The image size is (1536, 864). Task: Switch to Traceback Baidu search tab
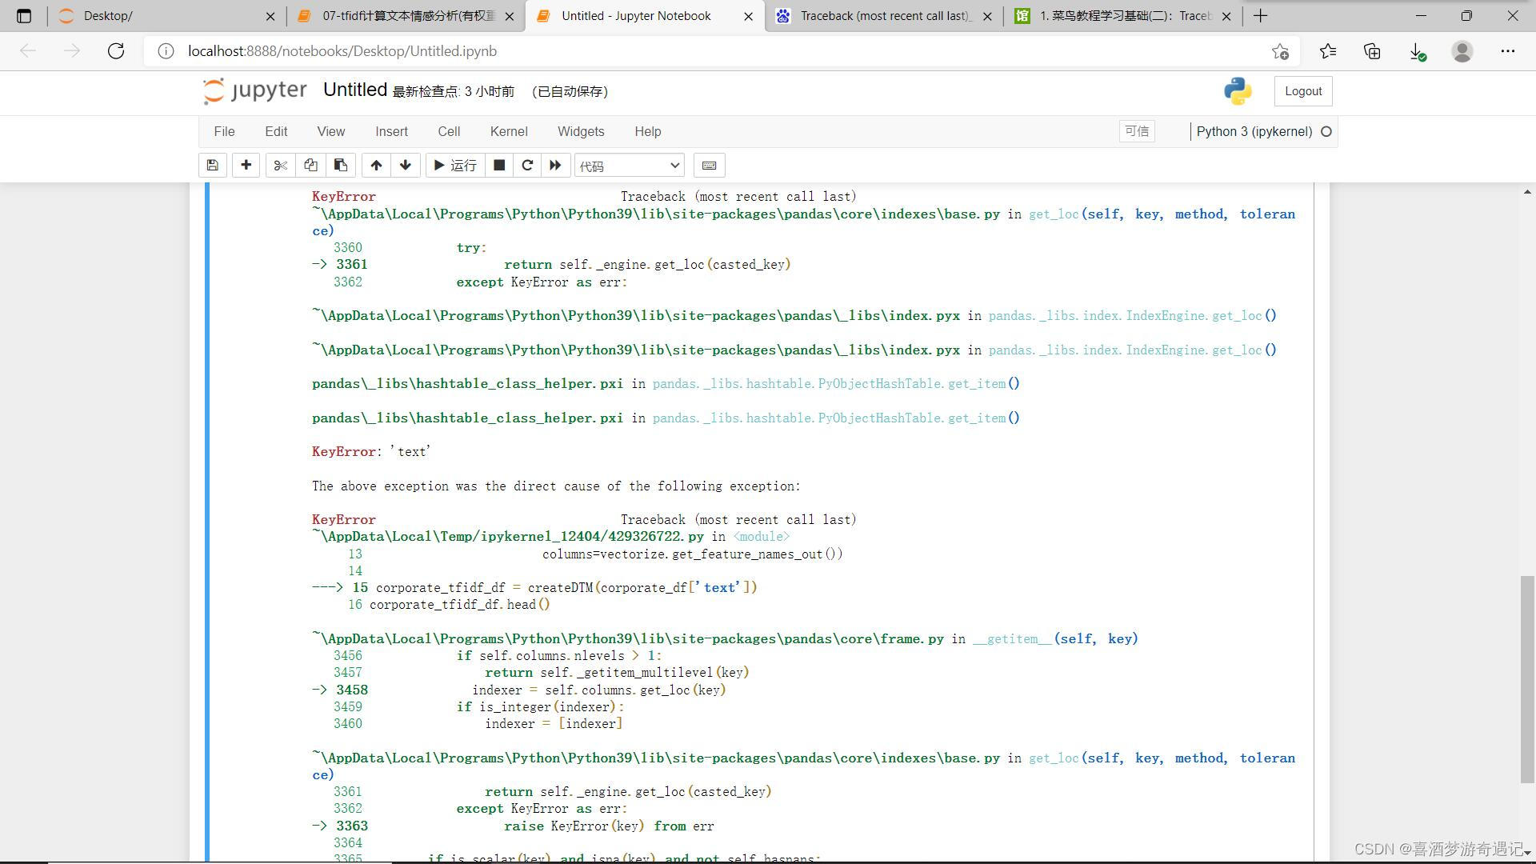click(883, 16)
